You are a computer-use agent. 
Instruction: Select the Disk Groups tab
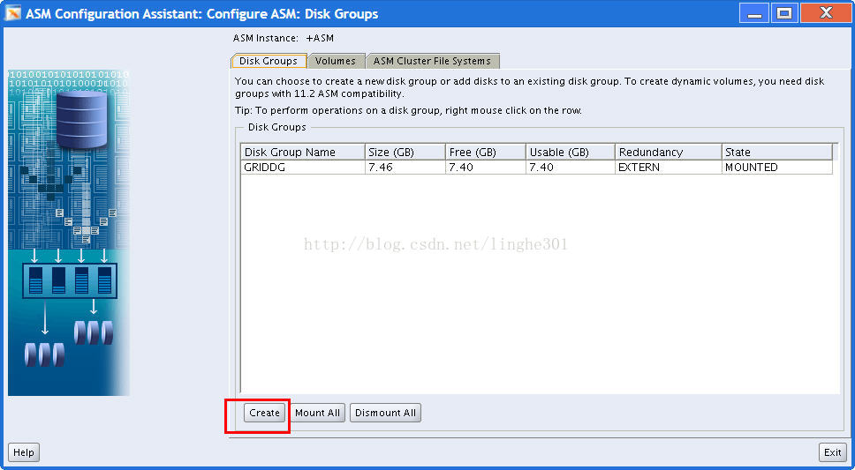269,61
